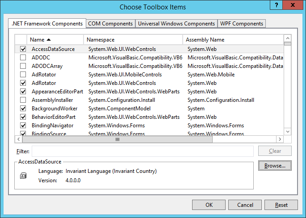This screenshot has height=218, width=306.
Task: Click the AccessDataSource component icon in details
Action: coord(23,176)
